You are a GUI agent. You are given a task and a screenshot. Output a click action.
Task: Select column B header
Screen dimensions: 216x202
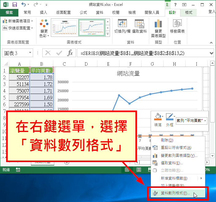[42, 64]
